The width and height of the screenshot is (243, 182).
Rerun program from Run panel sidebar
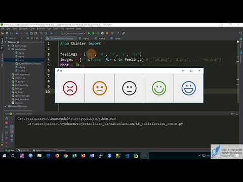point(7,119)
